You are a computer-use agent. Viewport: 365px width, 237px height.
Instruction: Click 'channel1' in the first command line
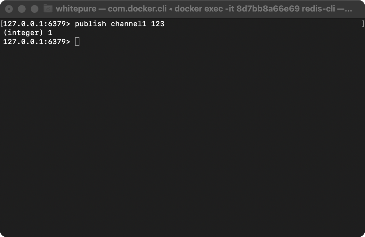(x=128, y=24)
